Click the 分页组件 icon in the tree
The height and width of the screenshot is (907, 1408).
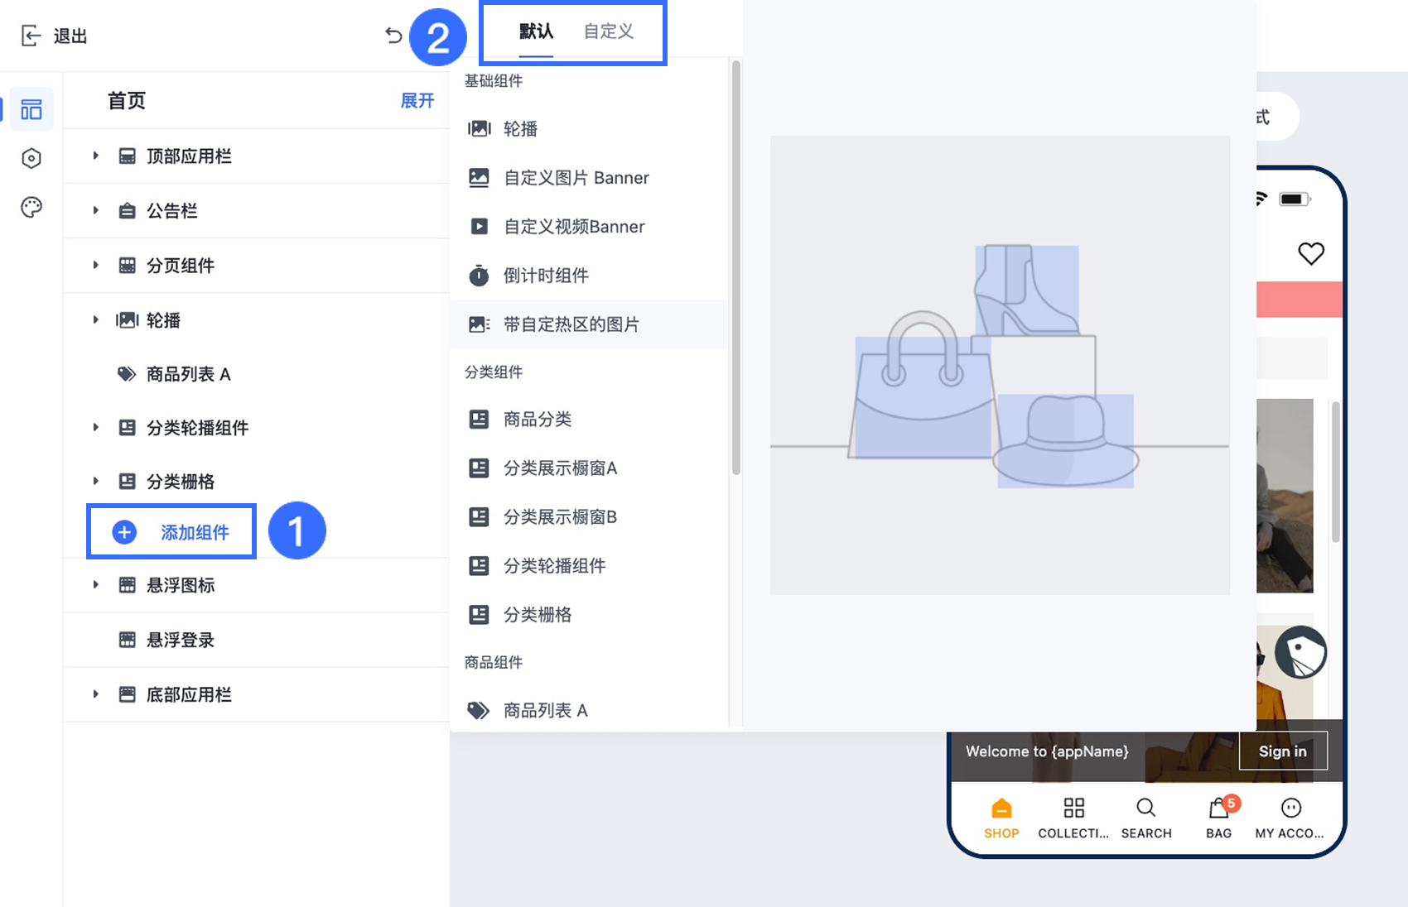coord(127,266)
